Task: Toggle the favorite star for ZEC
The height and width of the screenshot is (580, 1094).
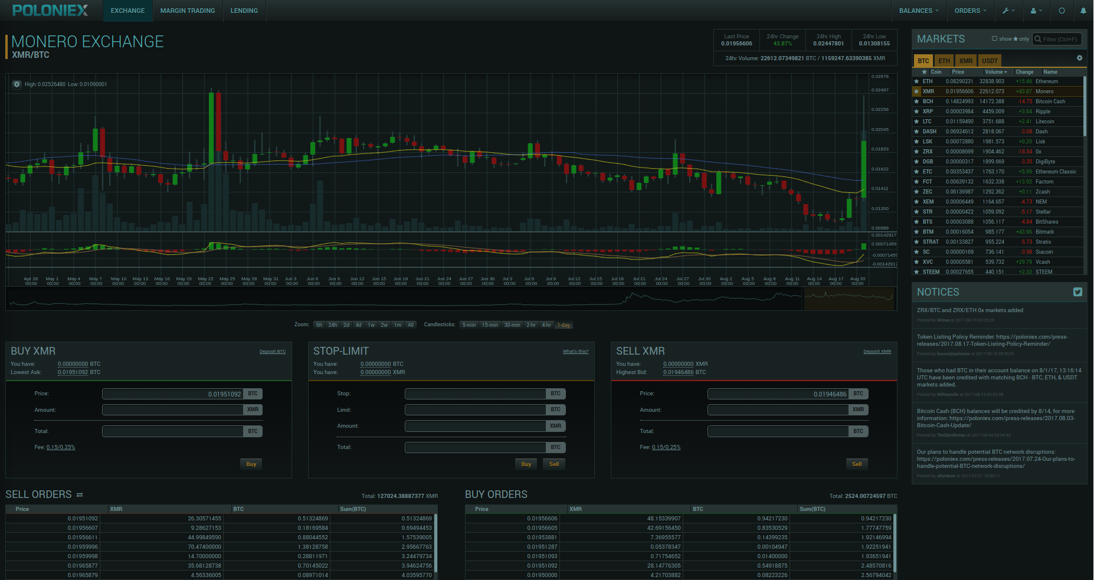Action: click(916, 192)
